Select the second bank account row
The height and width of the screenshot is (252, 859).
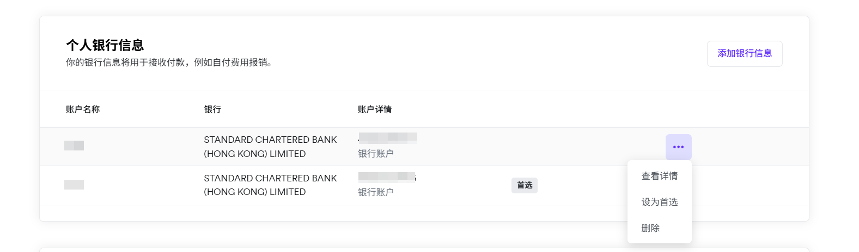click(447, 185)
